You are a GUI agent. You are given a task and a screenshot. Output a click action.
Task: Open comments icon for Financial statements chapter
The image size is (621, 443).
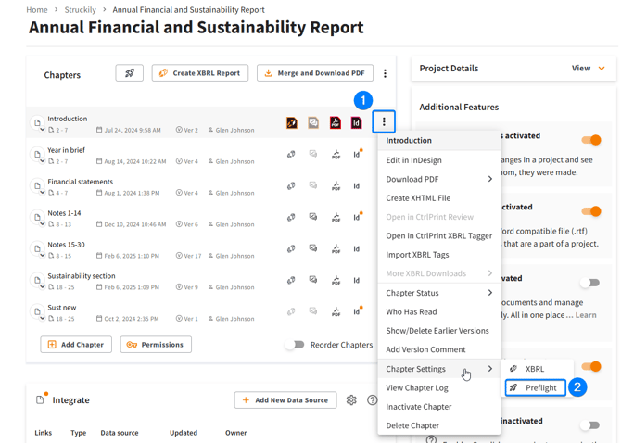[x=313, y=186]
